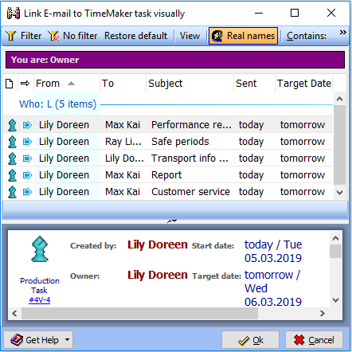The height and width of the screenshot is (352, 352).
Task: Click the Cancel button
Action: [x=314, y=340]
